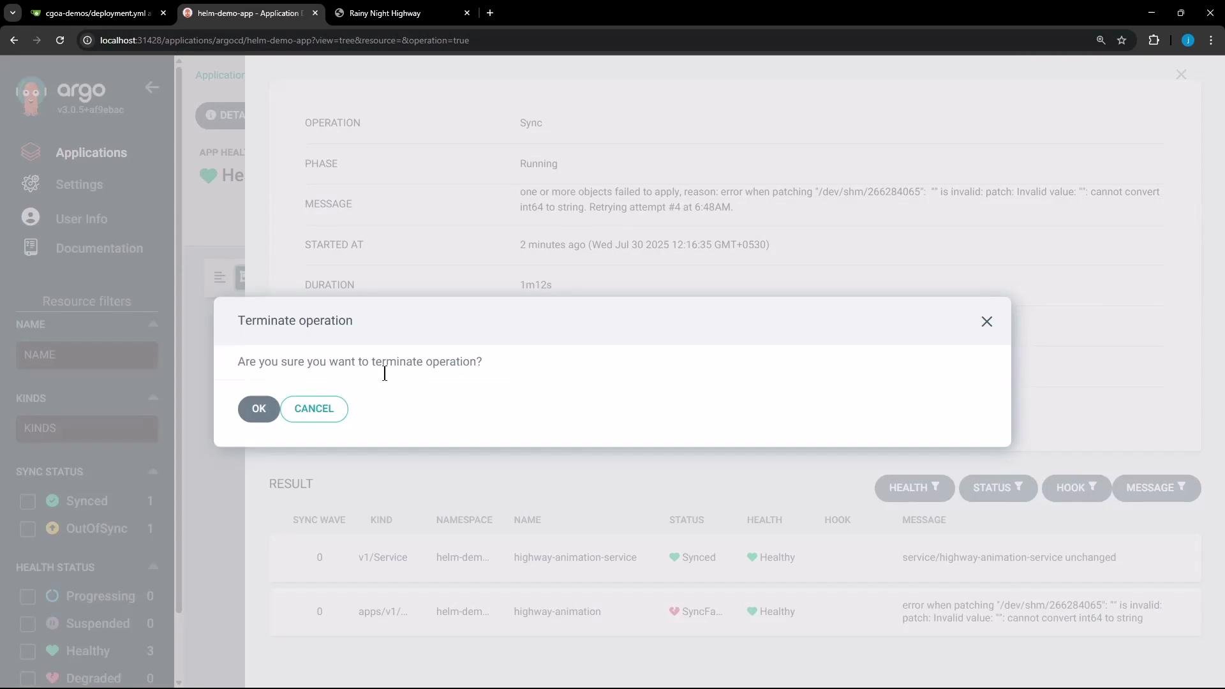Go to Applications in the sidebar
Image resolution: width=1225 pixels, height=689 pixels.
point(91,152)
